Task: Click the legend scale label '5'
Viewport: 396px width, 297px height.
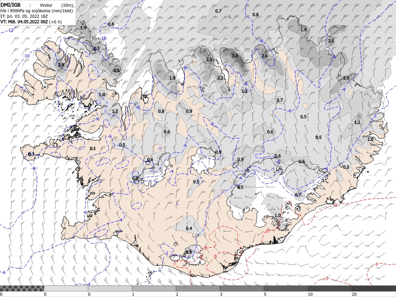Action: click(x=265, y=294)
